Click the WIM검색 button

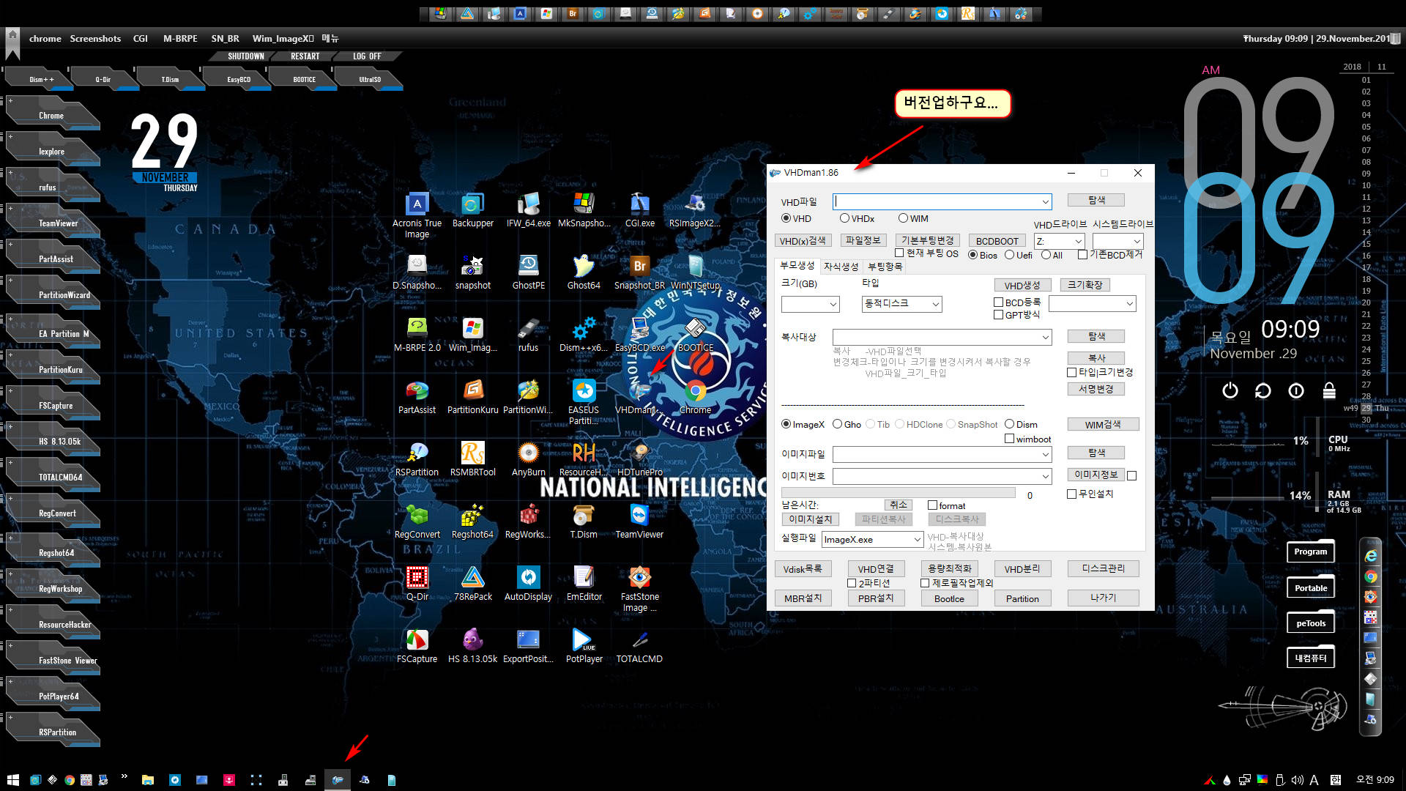click(x=1102, y=424)
